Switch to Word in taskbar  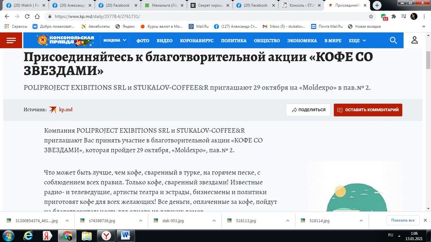(126, 236)
